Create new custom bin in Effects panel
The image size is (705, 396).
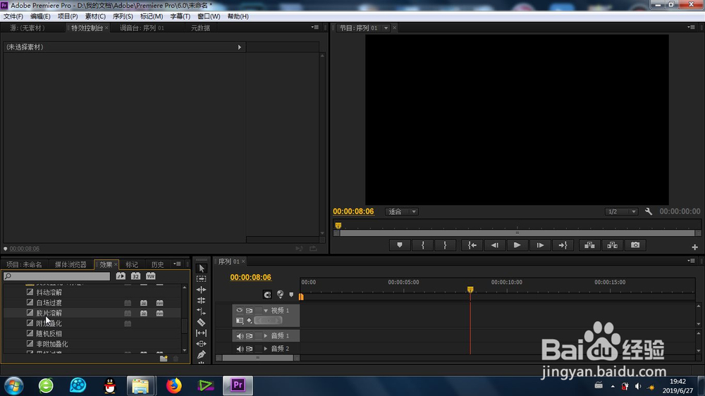(164, 359)
